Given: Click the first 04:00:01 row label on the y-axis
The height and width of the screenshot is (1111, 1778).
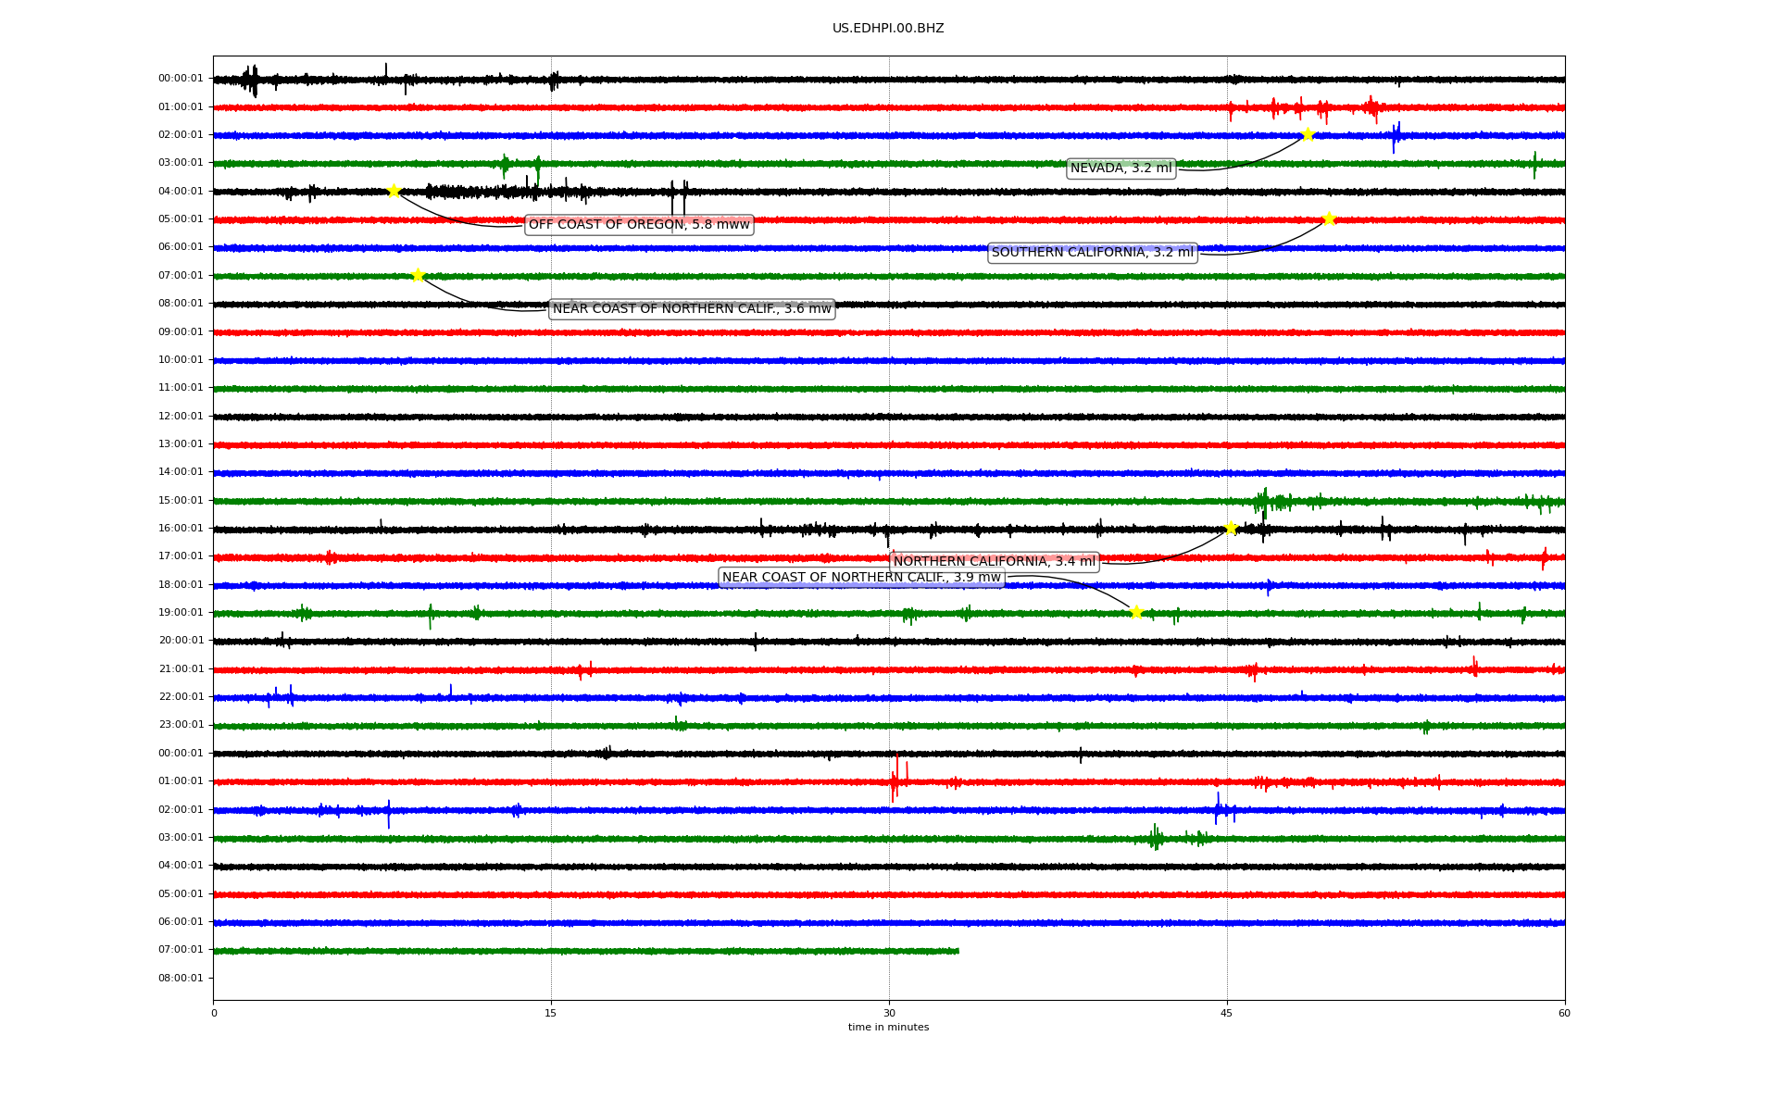Looking at the screenshot, I should tap(181, 192).
